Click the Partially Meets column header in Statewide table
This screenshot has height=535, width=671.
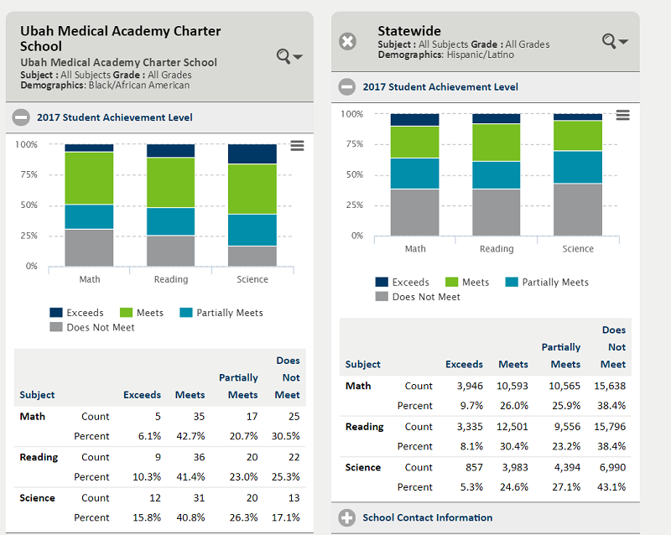(561, 356)
